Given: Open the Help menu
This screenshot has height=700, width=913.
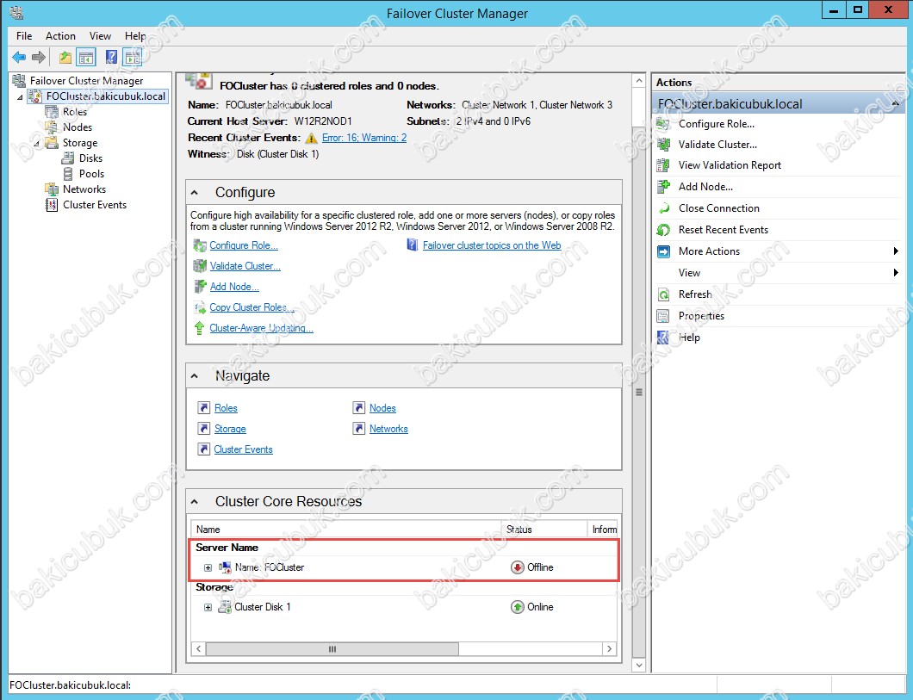Looking at the screenshot, I should [x=135, y=36].
